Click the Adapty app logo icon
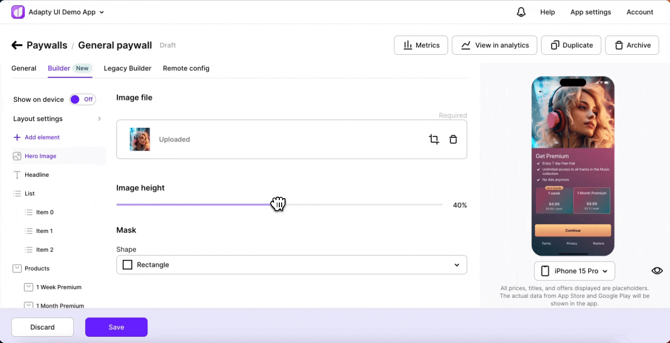The height and width of the screenshot is (343, 670). [18, 12]
